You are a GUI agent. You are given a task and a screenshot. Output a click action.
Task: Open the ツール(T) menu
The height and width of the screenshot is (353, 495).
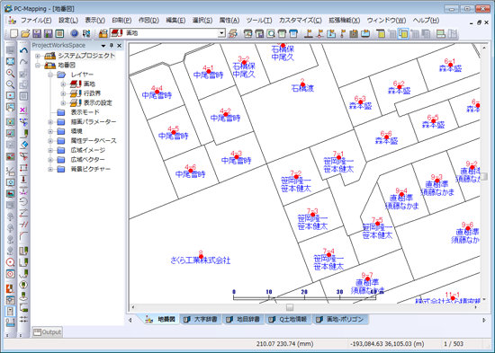pyautogui.click(x=259, y=21)
